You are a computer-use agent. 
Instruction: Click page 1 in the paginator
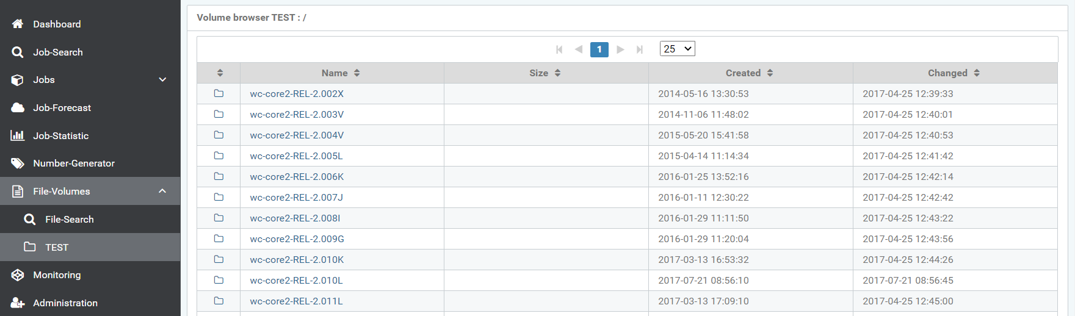tap(599, 49)
